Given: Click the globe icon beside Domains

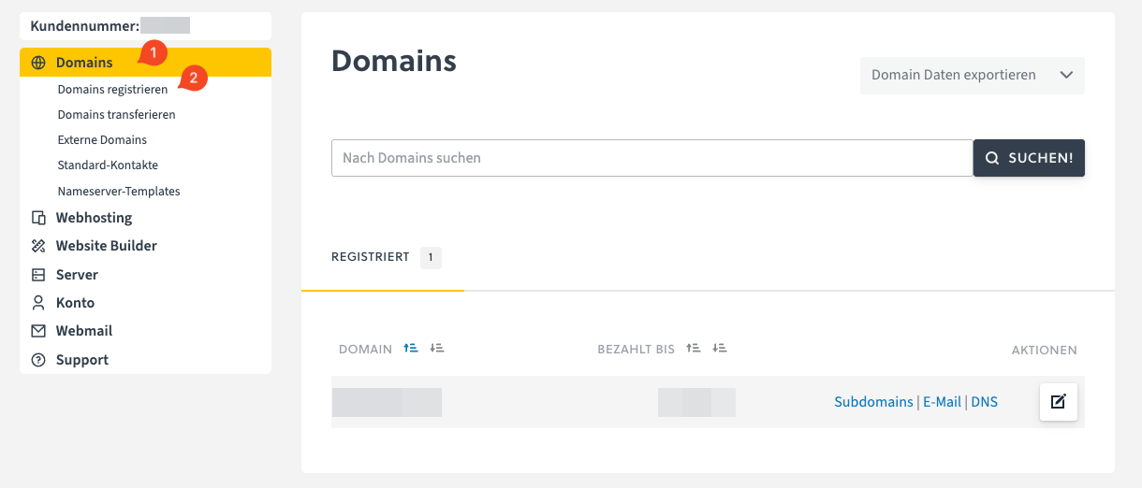Looking at the screenshot, I should coord(38,63).
